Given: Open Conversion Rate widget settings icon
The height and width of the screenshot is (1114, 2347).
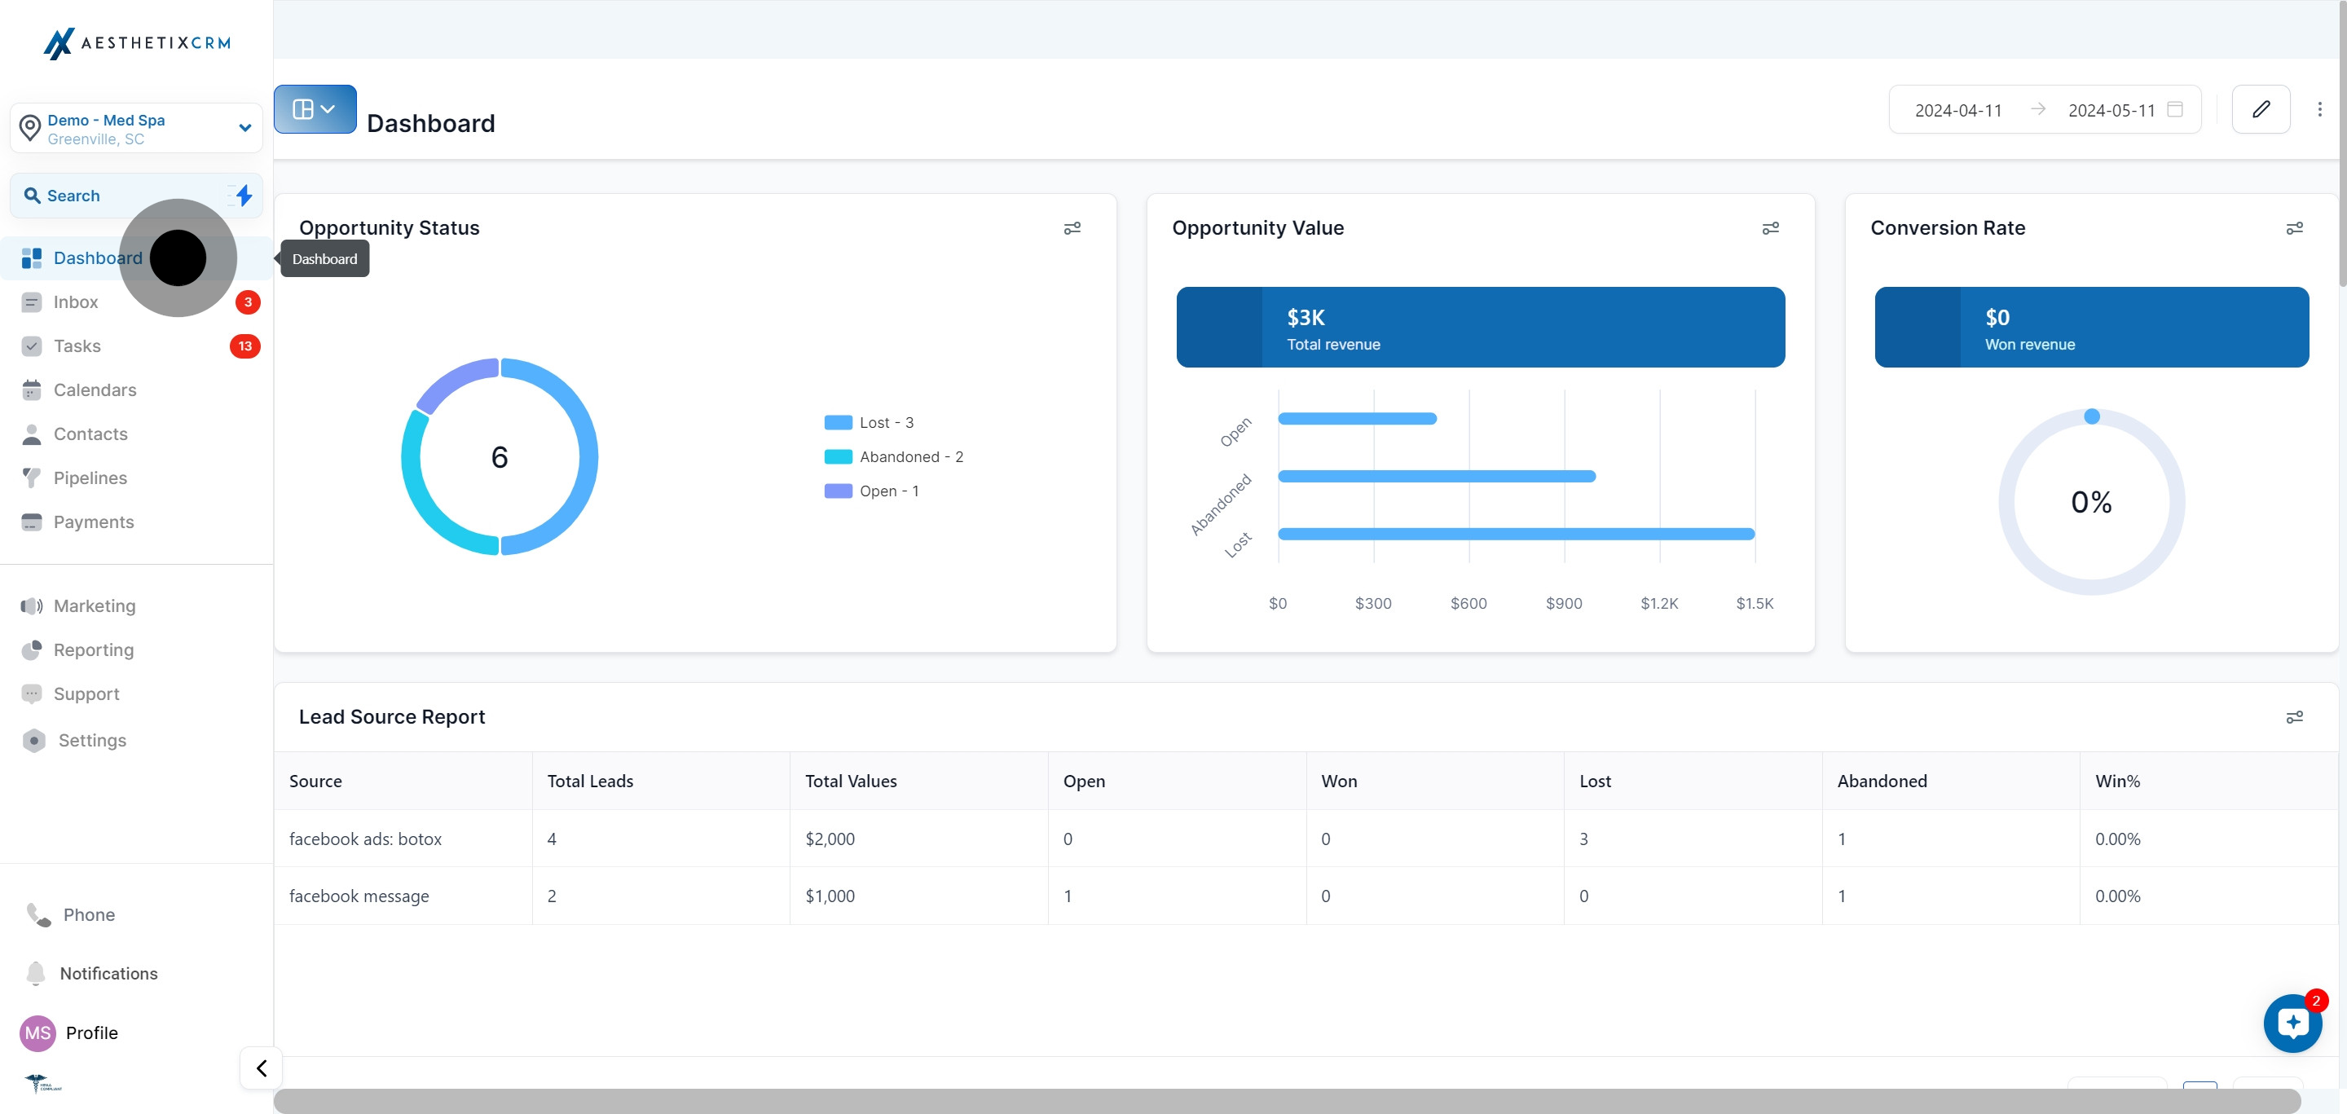Looking at the screenshot, I should pos(2294,227).
